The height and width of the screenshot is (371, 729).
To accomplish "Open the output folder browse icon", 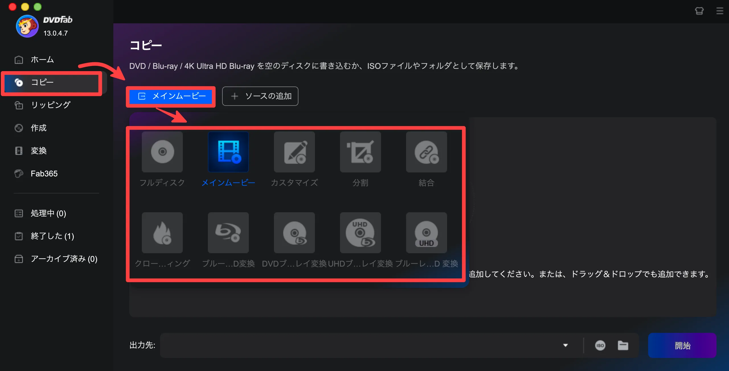I will coord(623,345).
